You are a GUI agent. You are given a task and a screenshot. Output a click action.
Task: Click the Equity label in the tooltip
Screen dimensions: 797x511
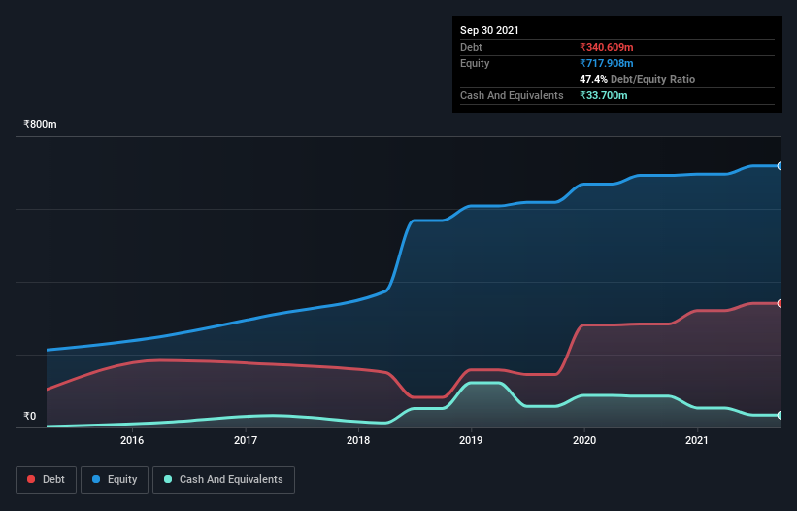point(475,63)
